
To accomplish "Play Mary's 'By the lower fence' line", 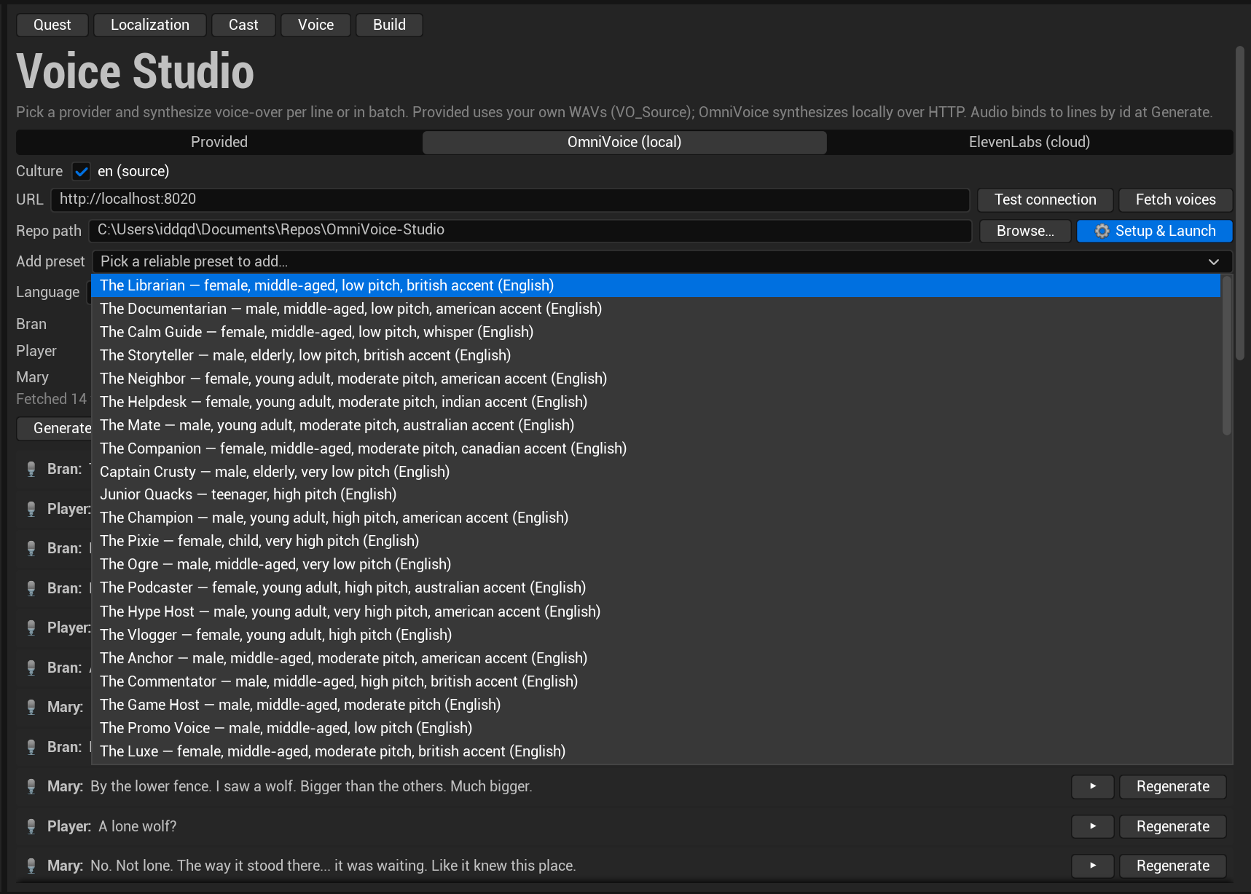I will pyautogui.click(x=1093, y=787).
